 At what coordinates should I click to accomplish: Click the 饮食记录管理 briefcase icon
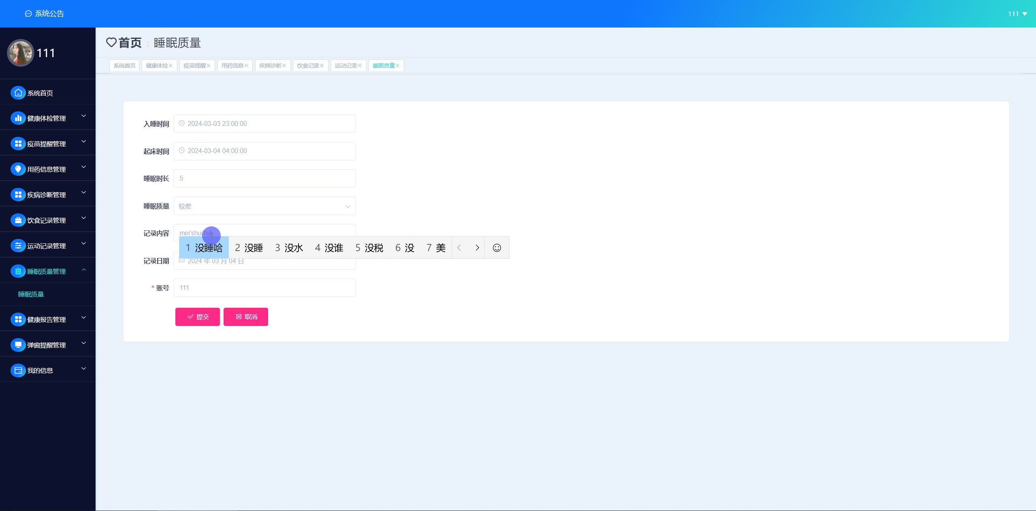point(18,220)
